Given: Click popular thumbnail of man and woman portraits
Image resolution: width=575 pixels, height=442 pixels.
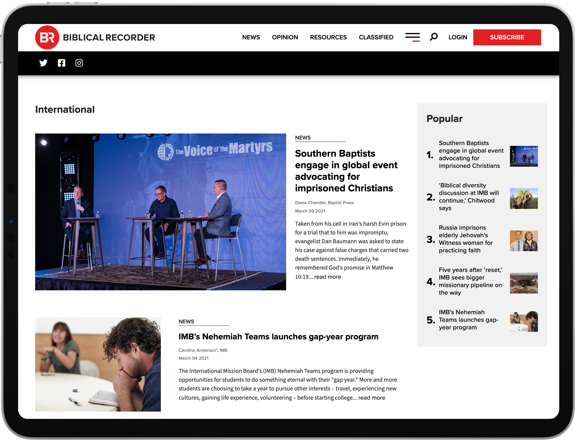Looking at the screenshot, I should pyautogui.click(x=524, y=241).
